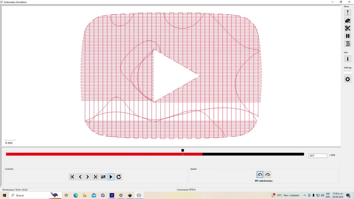The height and width of the screenshot is (199, 354).
Task: Click the timeline slider handle
Action: (183, 150)
